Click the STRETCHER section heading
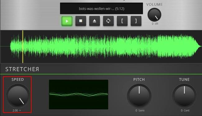Image resolution: width=202 pixels, height=116 pixels. pyautogui.click(x=22, y=69)
